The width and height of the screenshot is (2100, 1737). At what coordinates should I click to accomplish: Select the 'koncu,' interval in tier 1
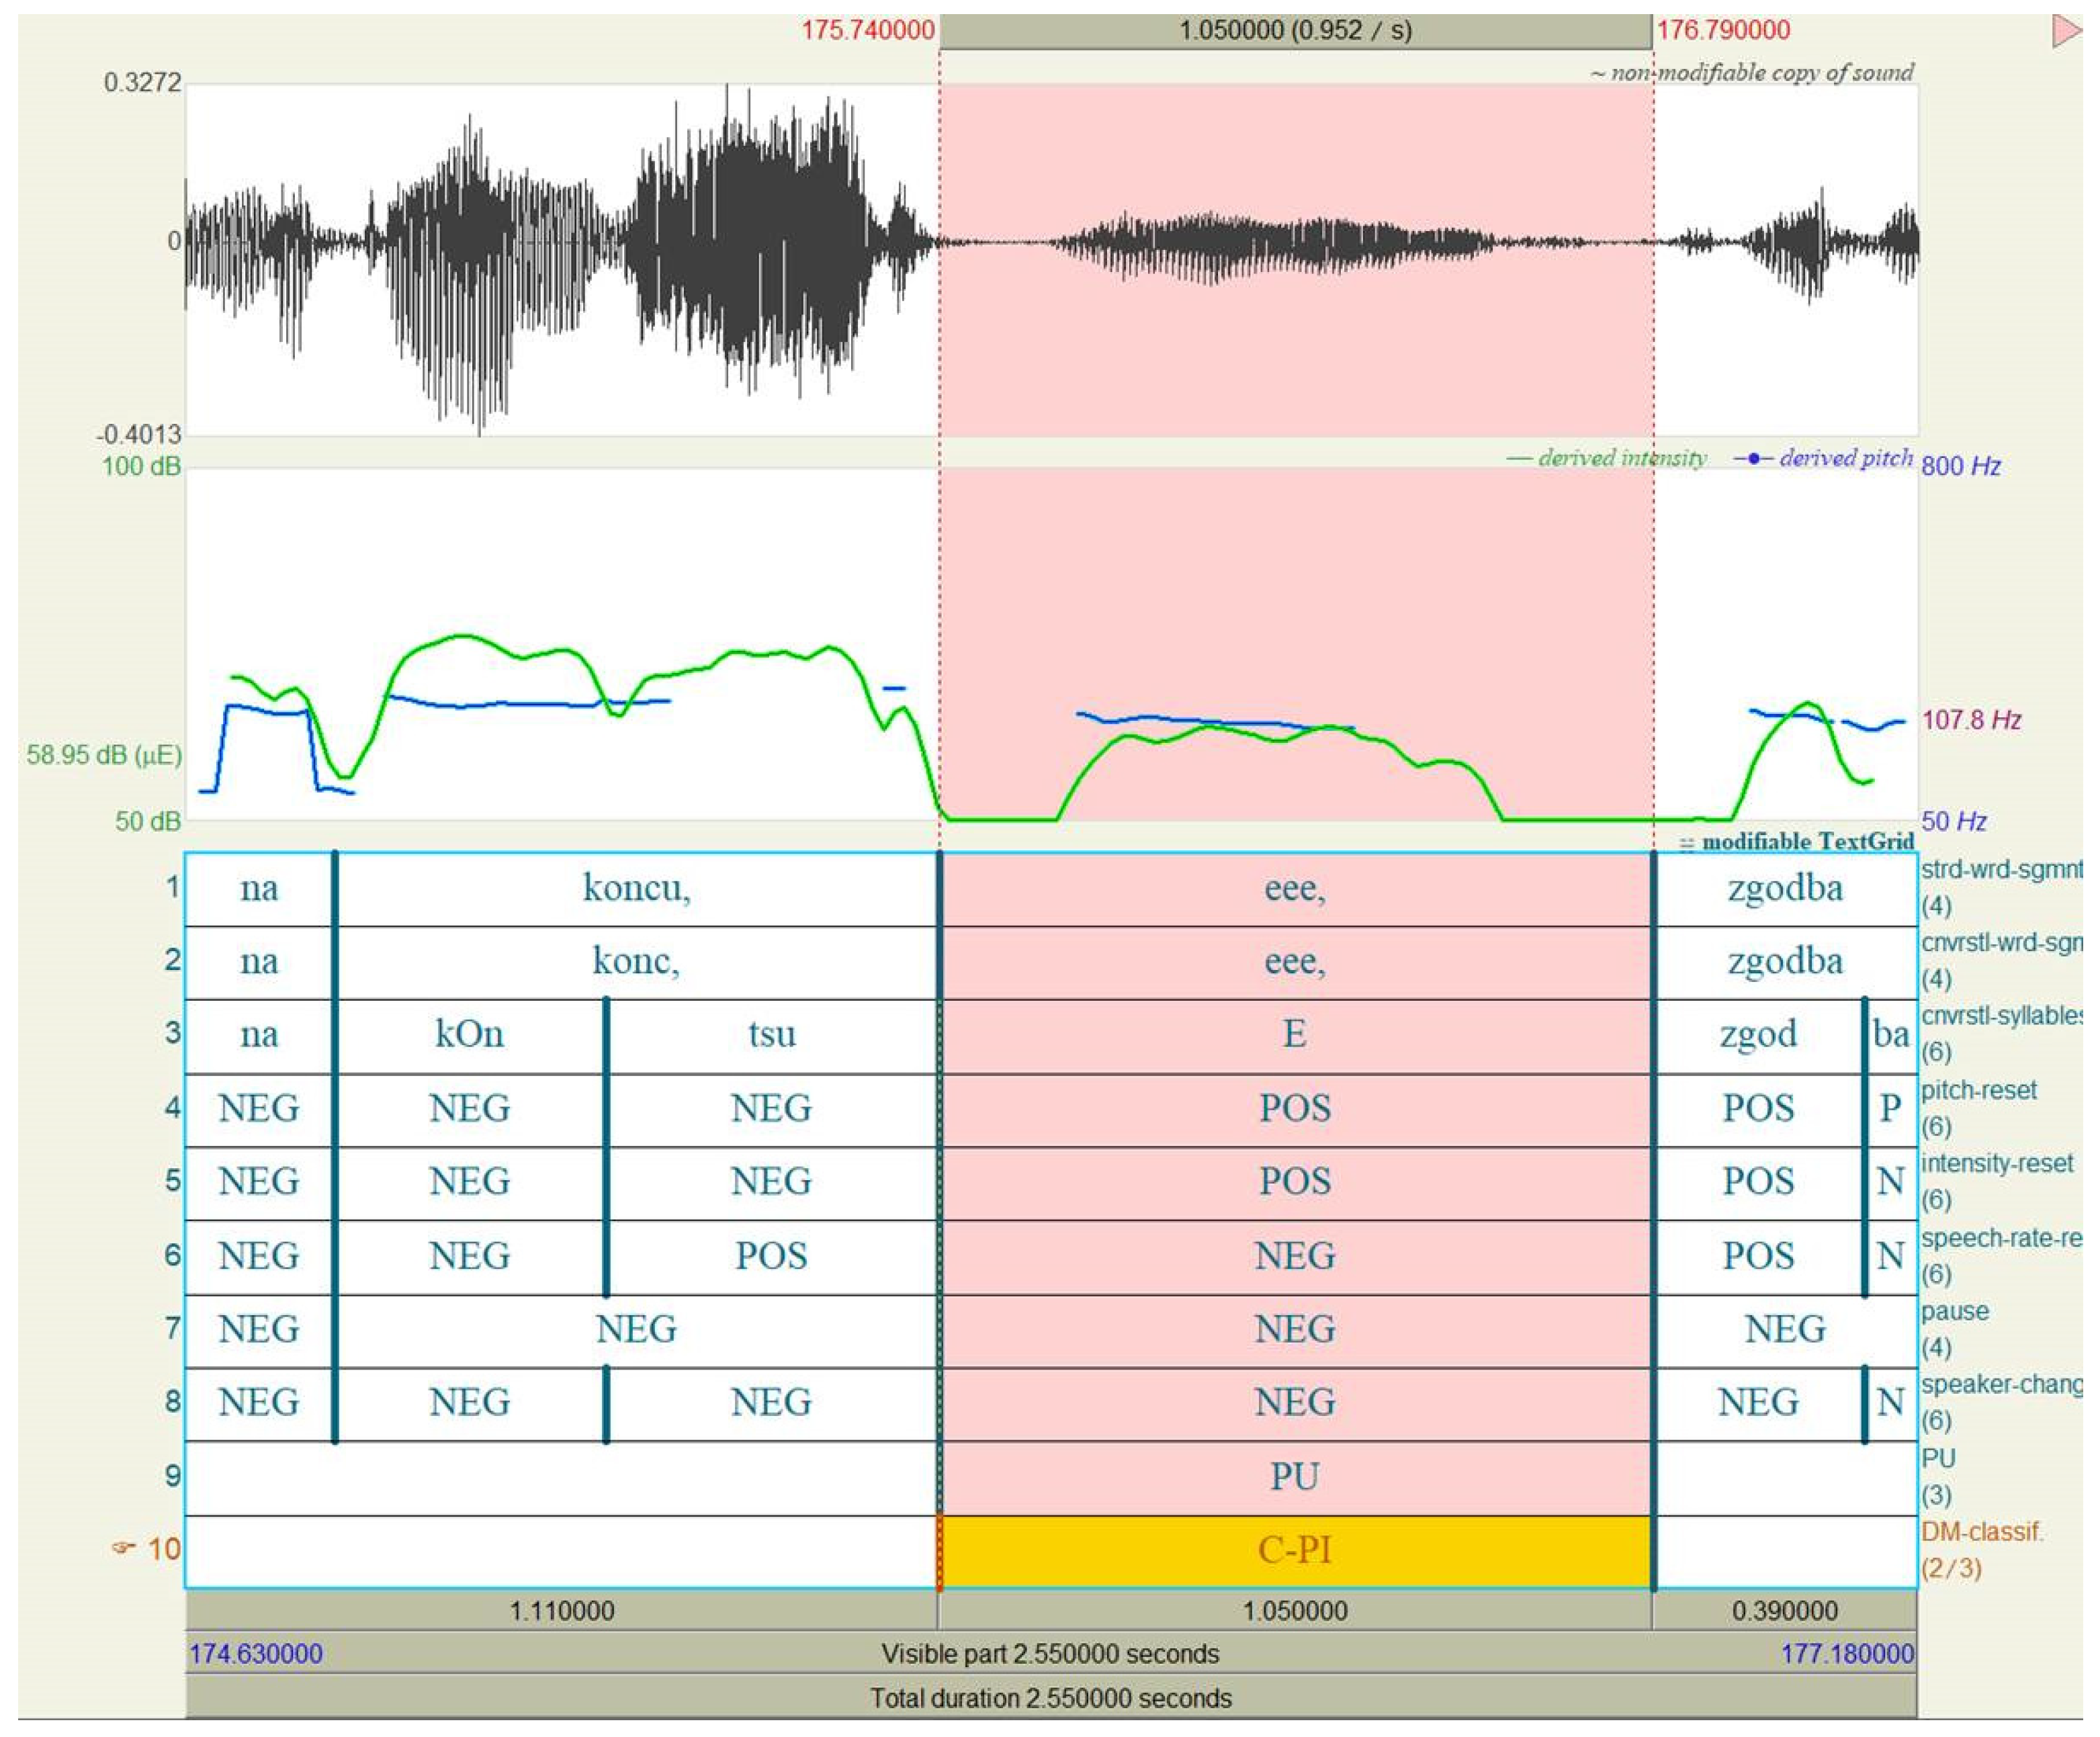point(636,888)
